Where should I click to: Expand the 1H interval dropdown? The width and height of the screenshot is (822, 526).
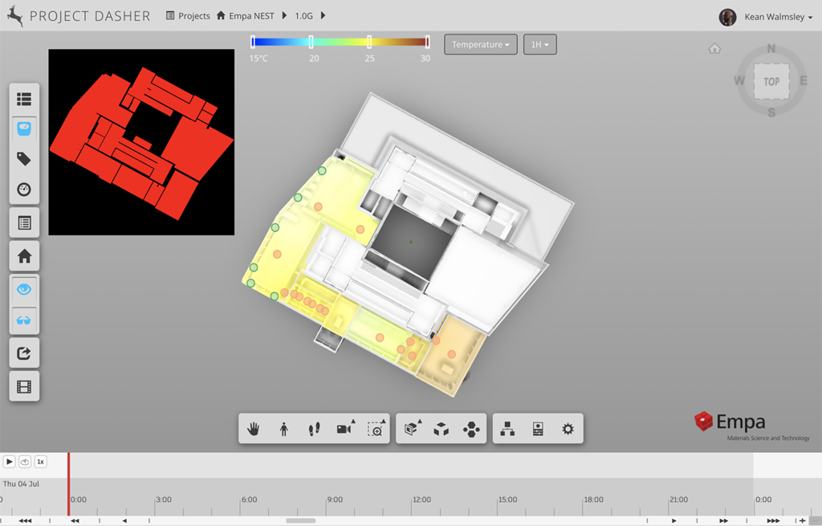click(x=539, y=45)
